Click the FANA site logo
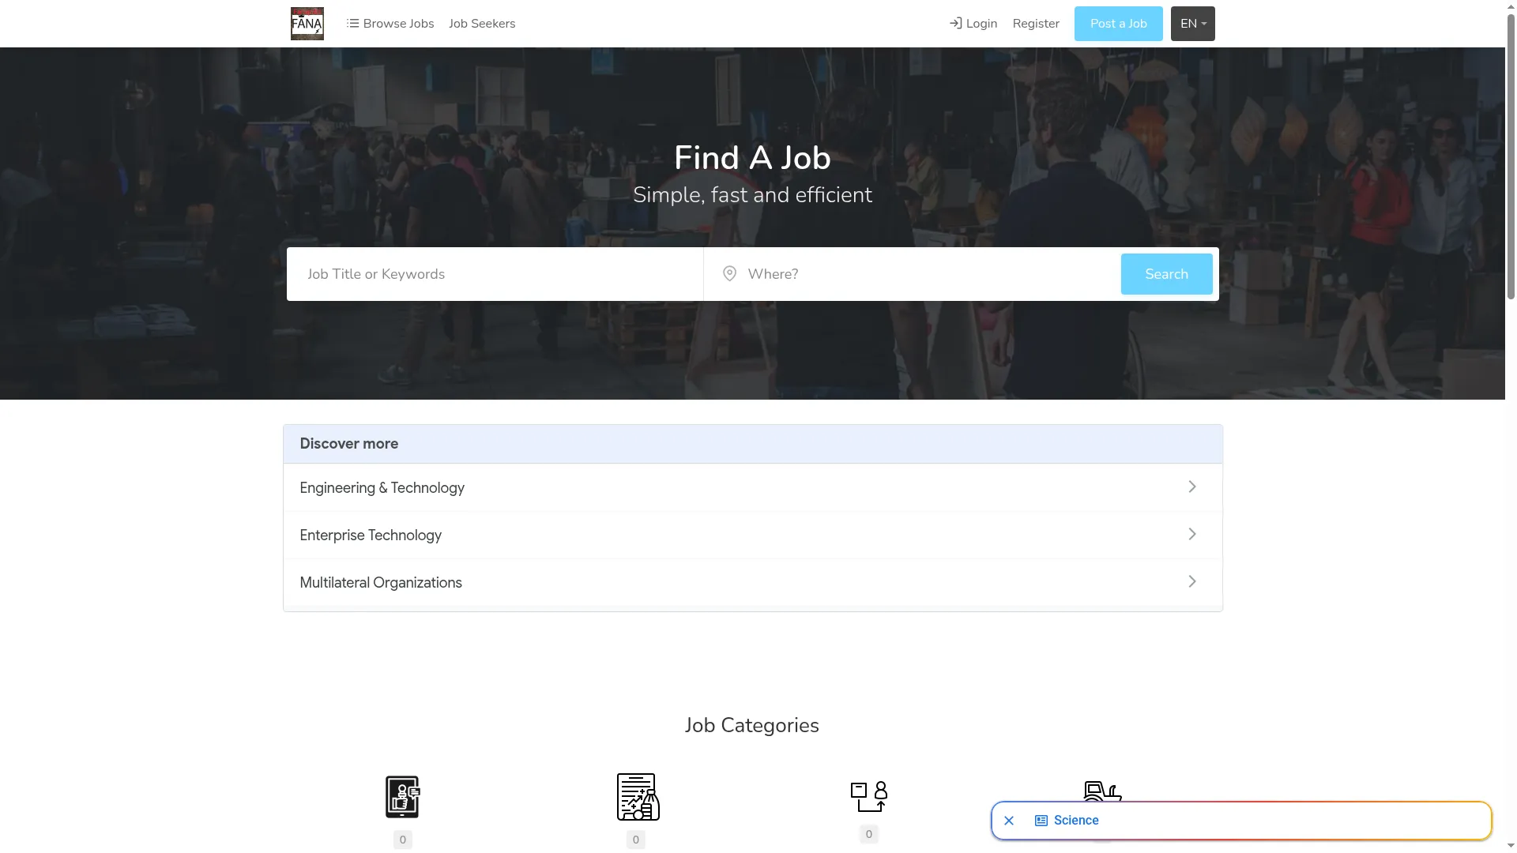Viewport: 1517px width, 853px height. [x=307, y=24]
